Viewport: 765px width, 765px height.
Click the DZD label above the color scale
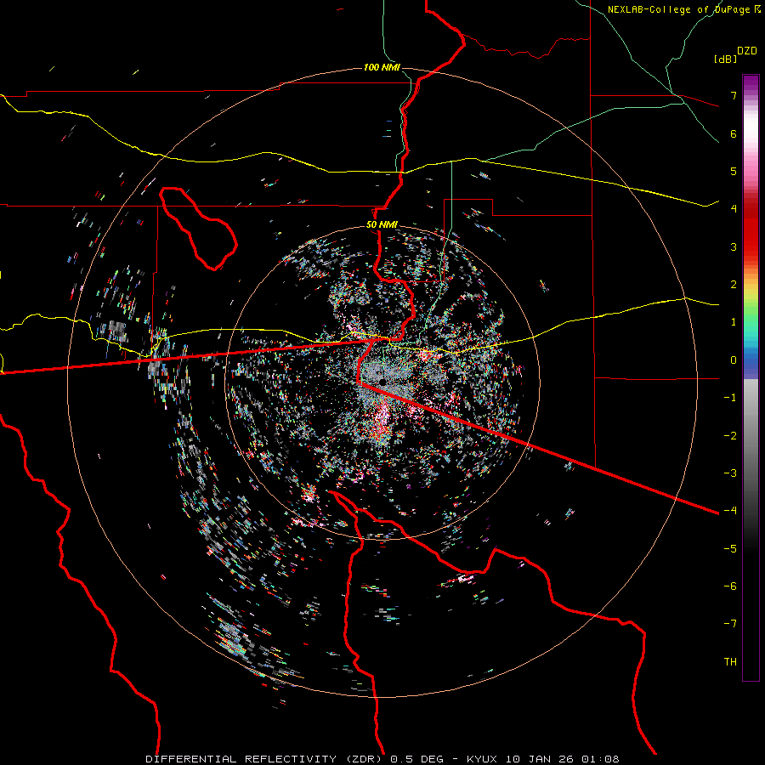(x=746, y=51)
